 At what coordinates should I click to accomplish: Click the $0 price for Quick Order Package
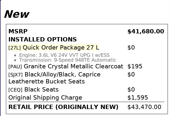pos(131,48)
